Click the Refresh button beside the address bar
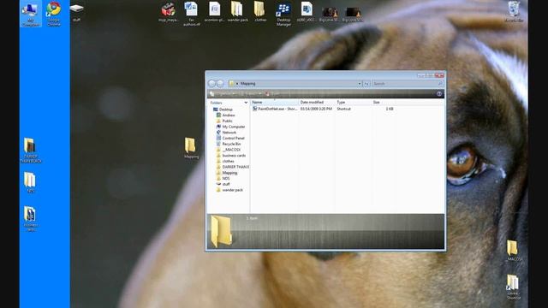This screenshot has width=548, height=308. pos(366,84)
